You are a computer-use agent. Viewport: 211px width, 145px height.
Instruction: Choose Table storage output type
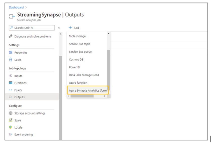[77, 36]
